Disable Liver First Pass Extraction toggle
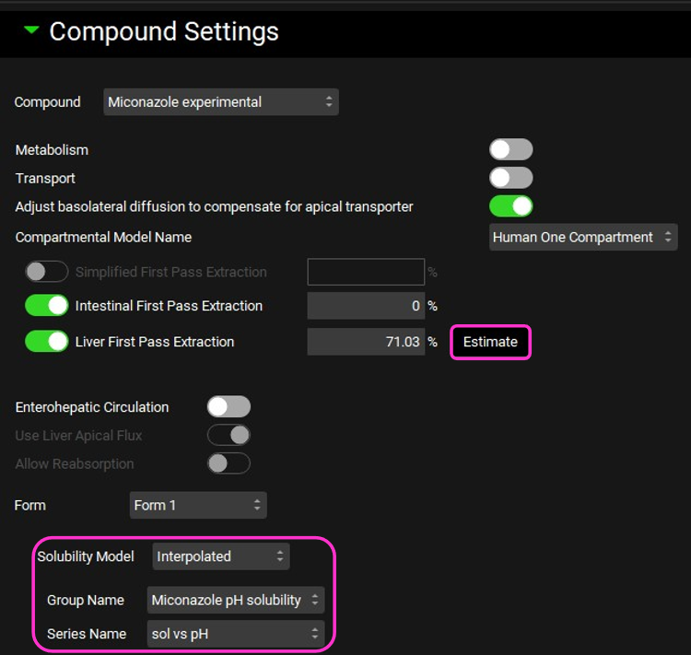This screenshot has height=655, width=691. [x=46, y=342]
